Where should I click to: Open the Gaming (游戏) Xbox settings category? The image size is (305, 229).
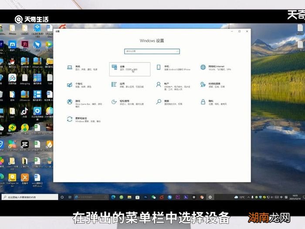[85, 103]
